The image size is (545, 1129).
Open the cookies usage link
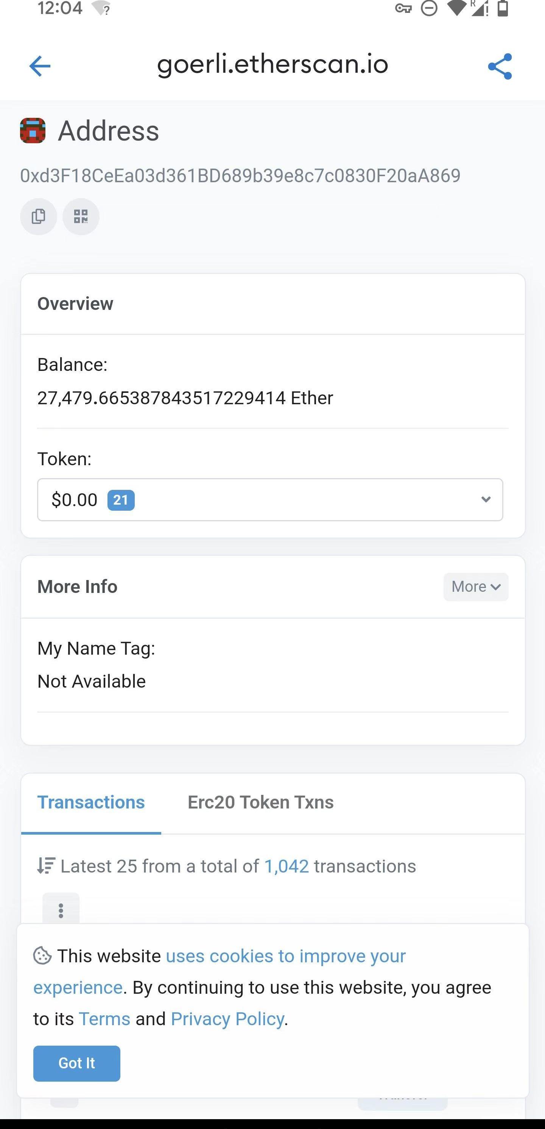(285, 956)
